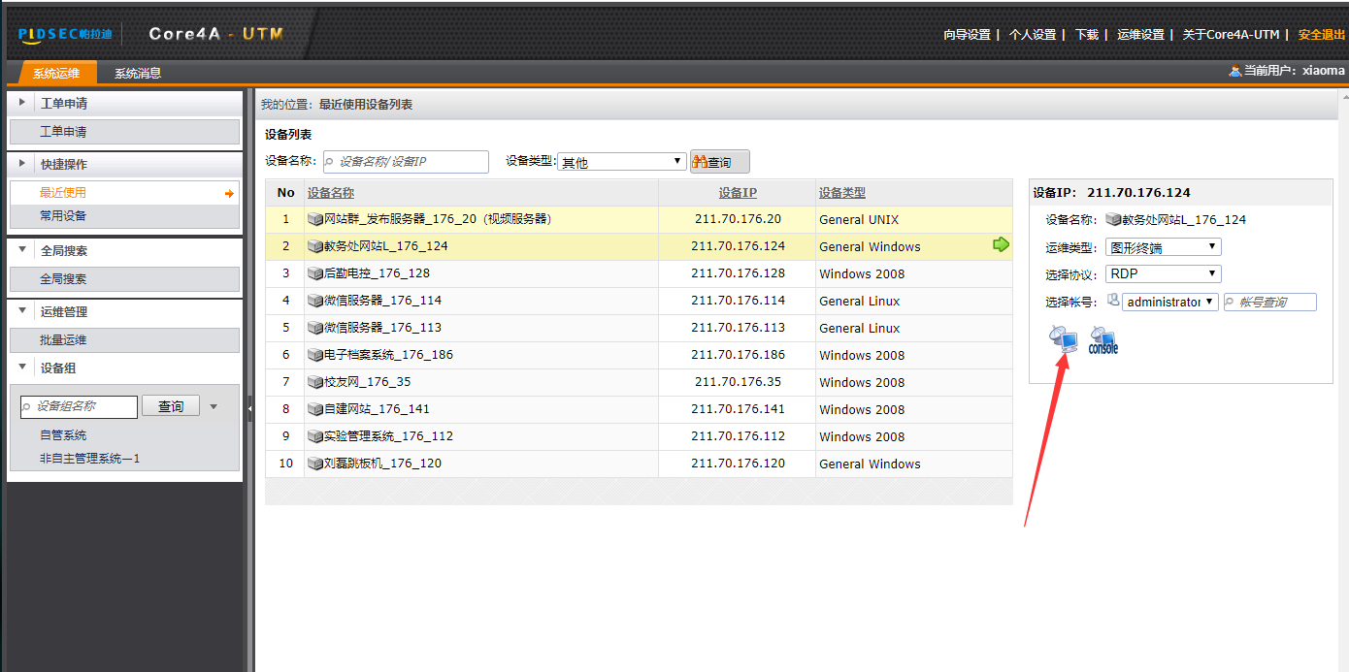1349x672 pixels.
Task: Launch the graphical terminal connection icon
Action: [x=1064, y=339]
